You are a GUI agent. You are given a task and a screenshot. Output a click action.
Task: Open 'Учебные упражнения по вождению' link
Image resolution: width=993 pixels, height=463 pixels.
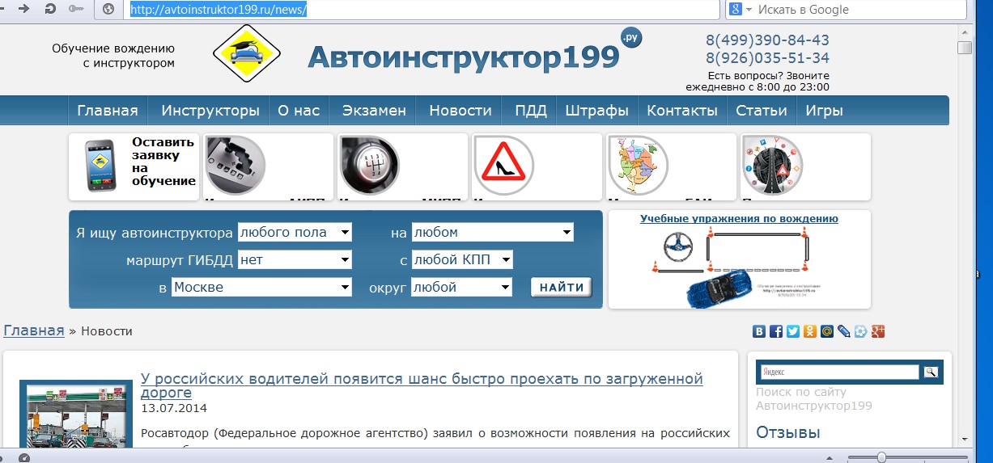739,219
